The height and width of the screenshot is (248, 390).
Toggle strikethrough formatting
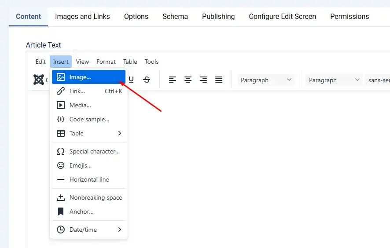[x=147, y=80]
